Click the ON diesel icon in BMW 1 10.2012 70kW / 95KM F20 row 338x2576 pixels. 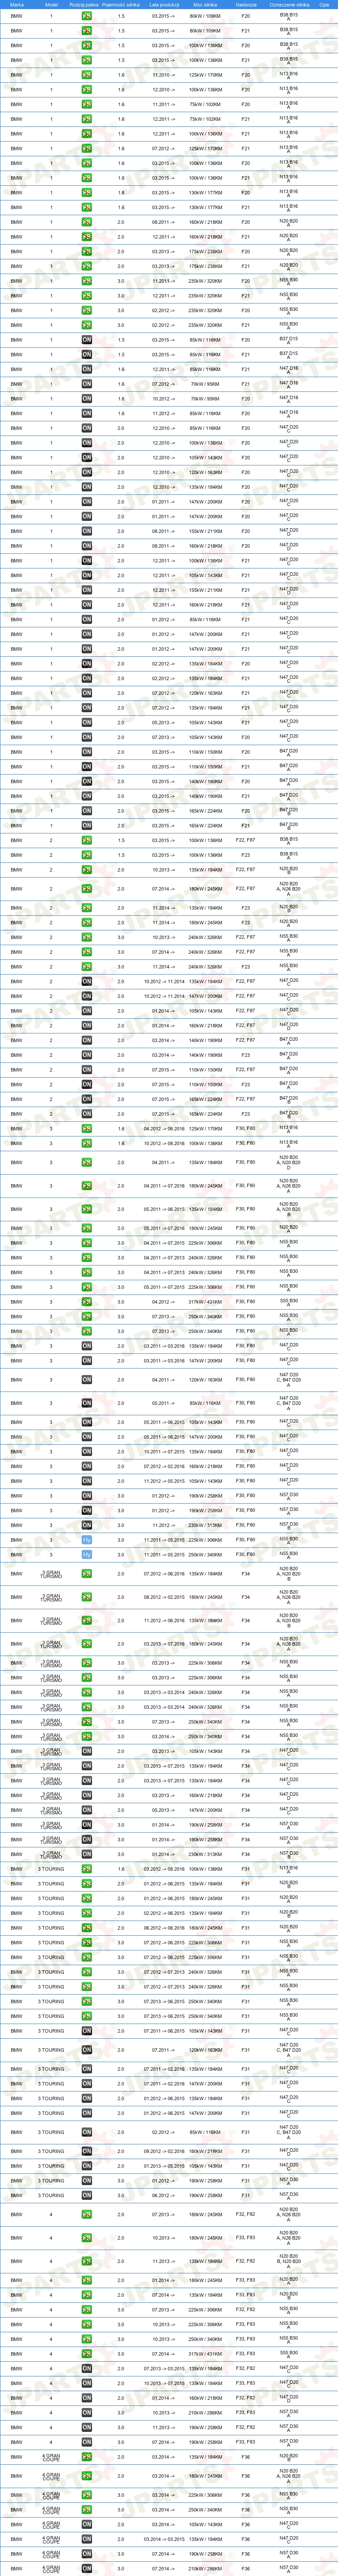[87, 399]
